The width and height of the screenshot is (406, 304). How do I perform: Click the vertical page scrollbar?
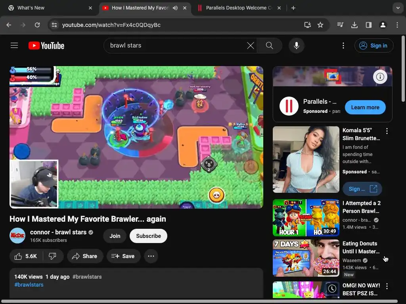(x=403, y=69)
